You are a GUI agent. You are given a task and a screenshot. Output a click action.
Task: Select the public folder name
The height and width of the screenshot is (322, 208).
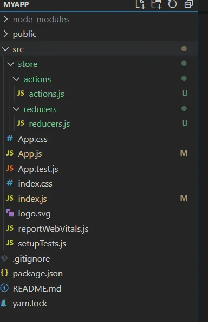[25, 34]
